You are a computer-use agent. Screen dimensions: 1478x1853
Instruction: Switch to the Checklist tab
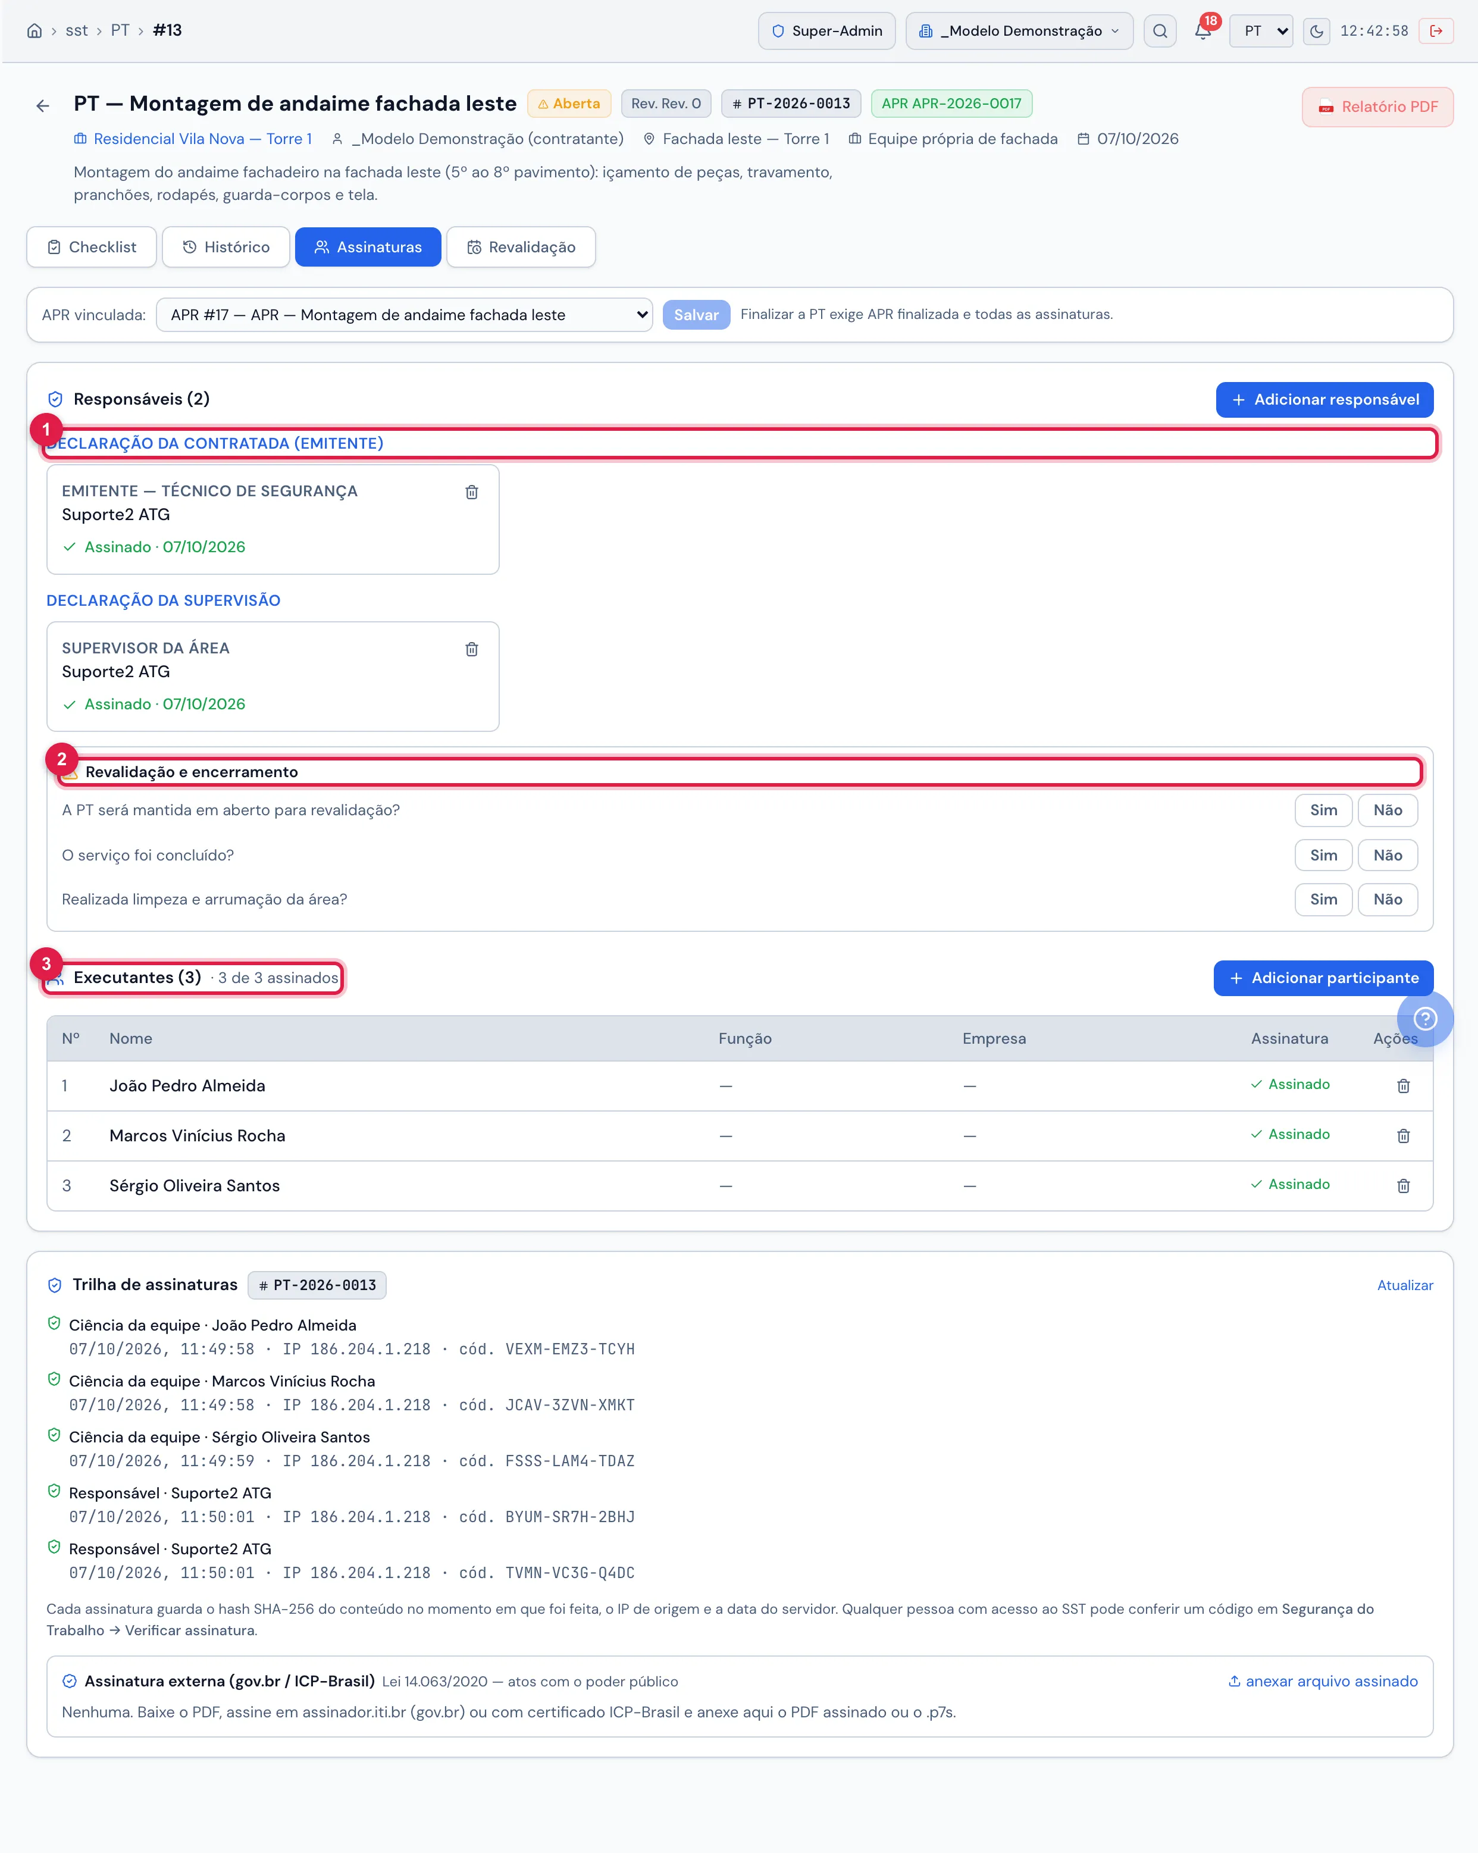click(92, 247)
